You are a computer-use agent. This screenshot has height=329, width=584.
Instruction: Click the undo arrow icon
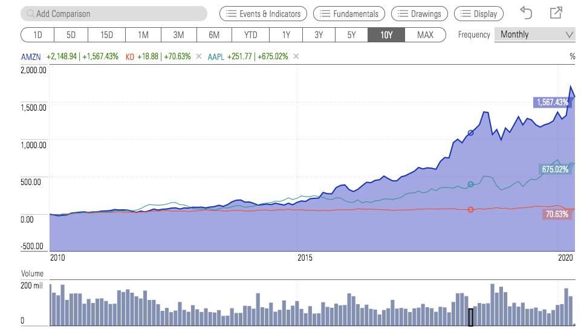coord(526,13)
